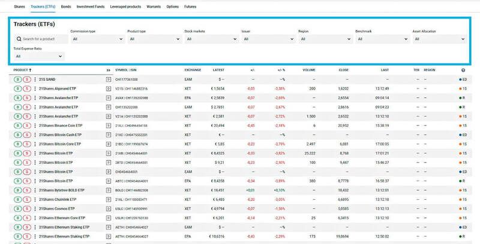Screen dimensions: 480x244
Task: Click the Buy icon for 21Shares Bitcoin Core ETP
Action: point(18,144)
